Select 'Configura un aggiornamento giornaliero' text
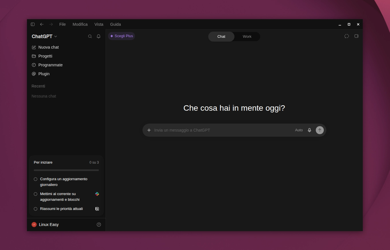Image resolution: width=390 pixels, height=250 pixels. (x=64, y=182)
